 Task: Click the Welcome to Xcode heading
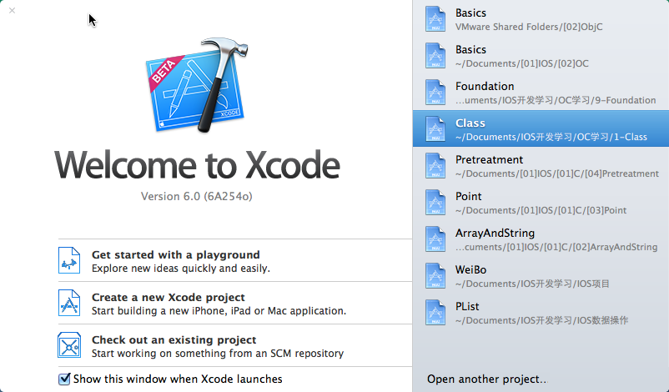click(197, 165)
